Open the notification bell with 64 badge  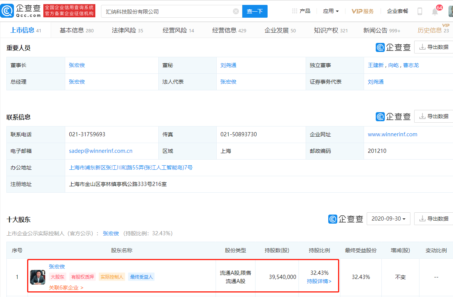click(435, 11)
